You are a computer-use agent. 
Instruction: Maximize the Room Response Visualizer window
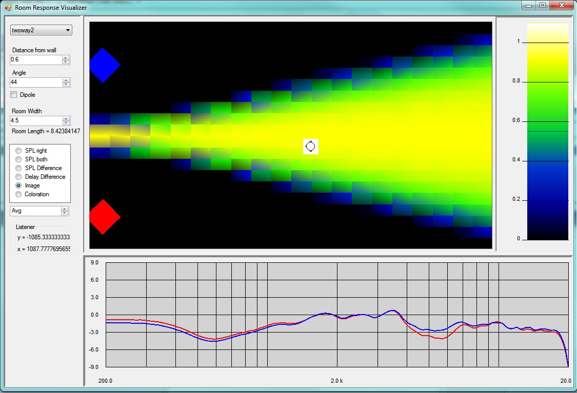coord(543,6)
